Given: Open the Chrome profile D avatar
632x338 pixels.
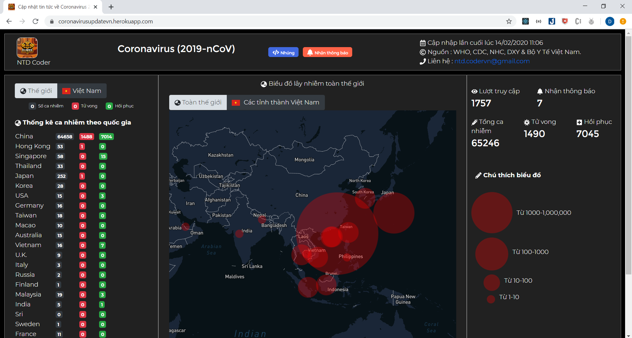Looking at the screenshot, I should tap(610, 21).
